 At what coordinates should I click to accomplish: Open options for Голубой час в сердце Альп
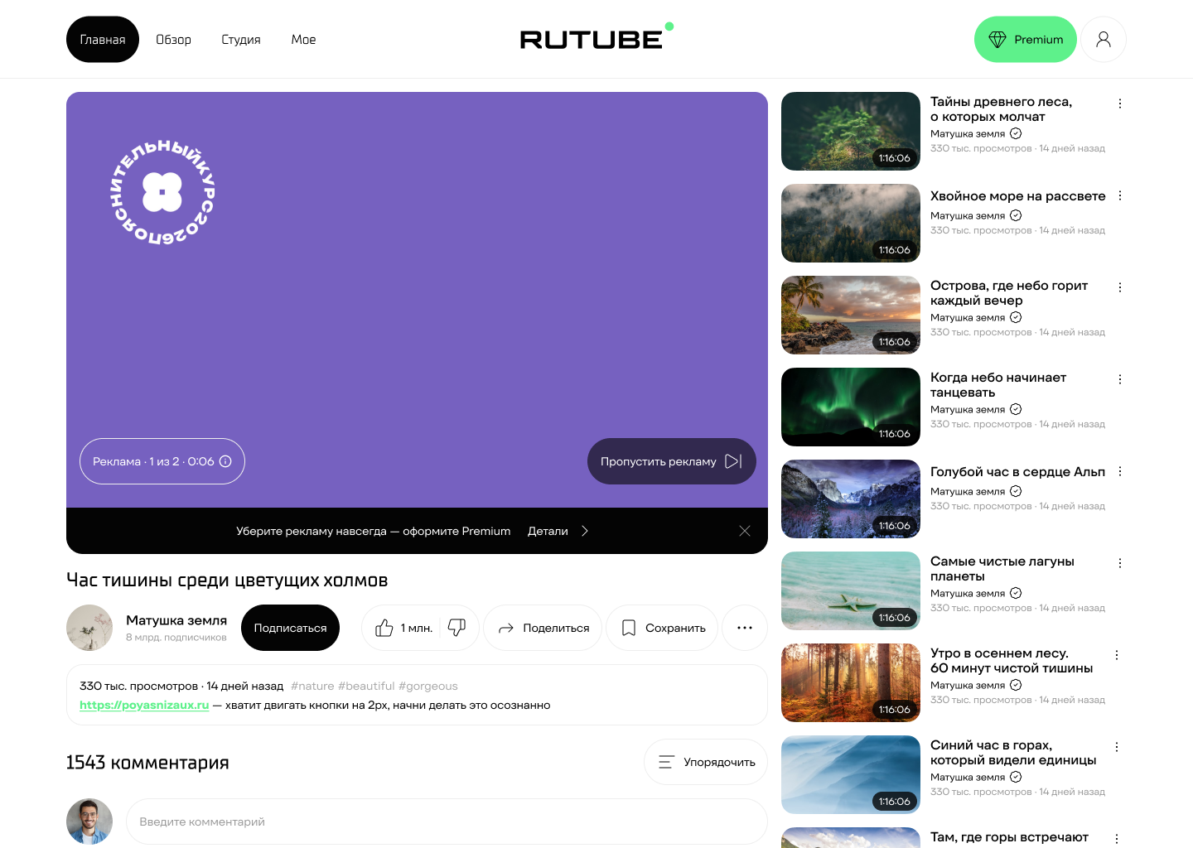click(x=1120, y=471)
